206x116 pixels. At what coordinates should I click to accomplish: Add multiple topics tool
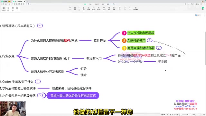(98, 8)
